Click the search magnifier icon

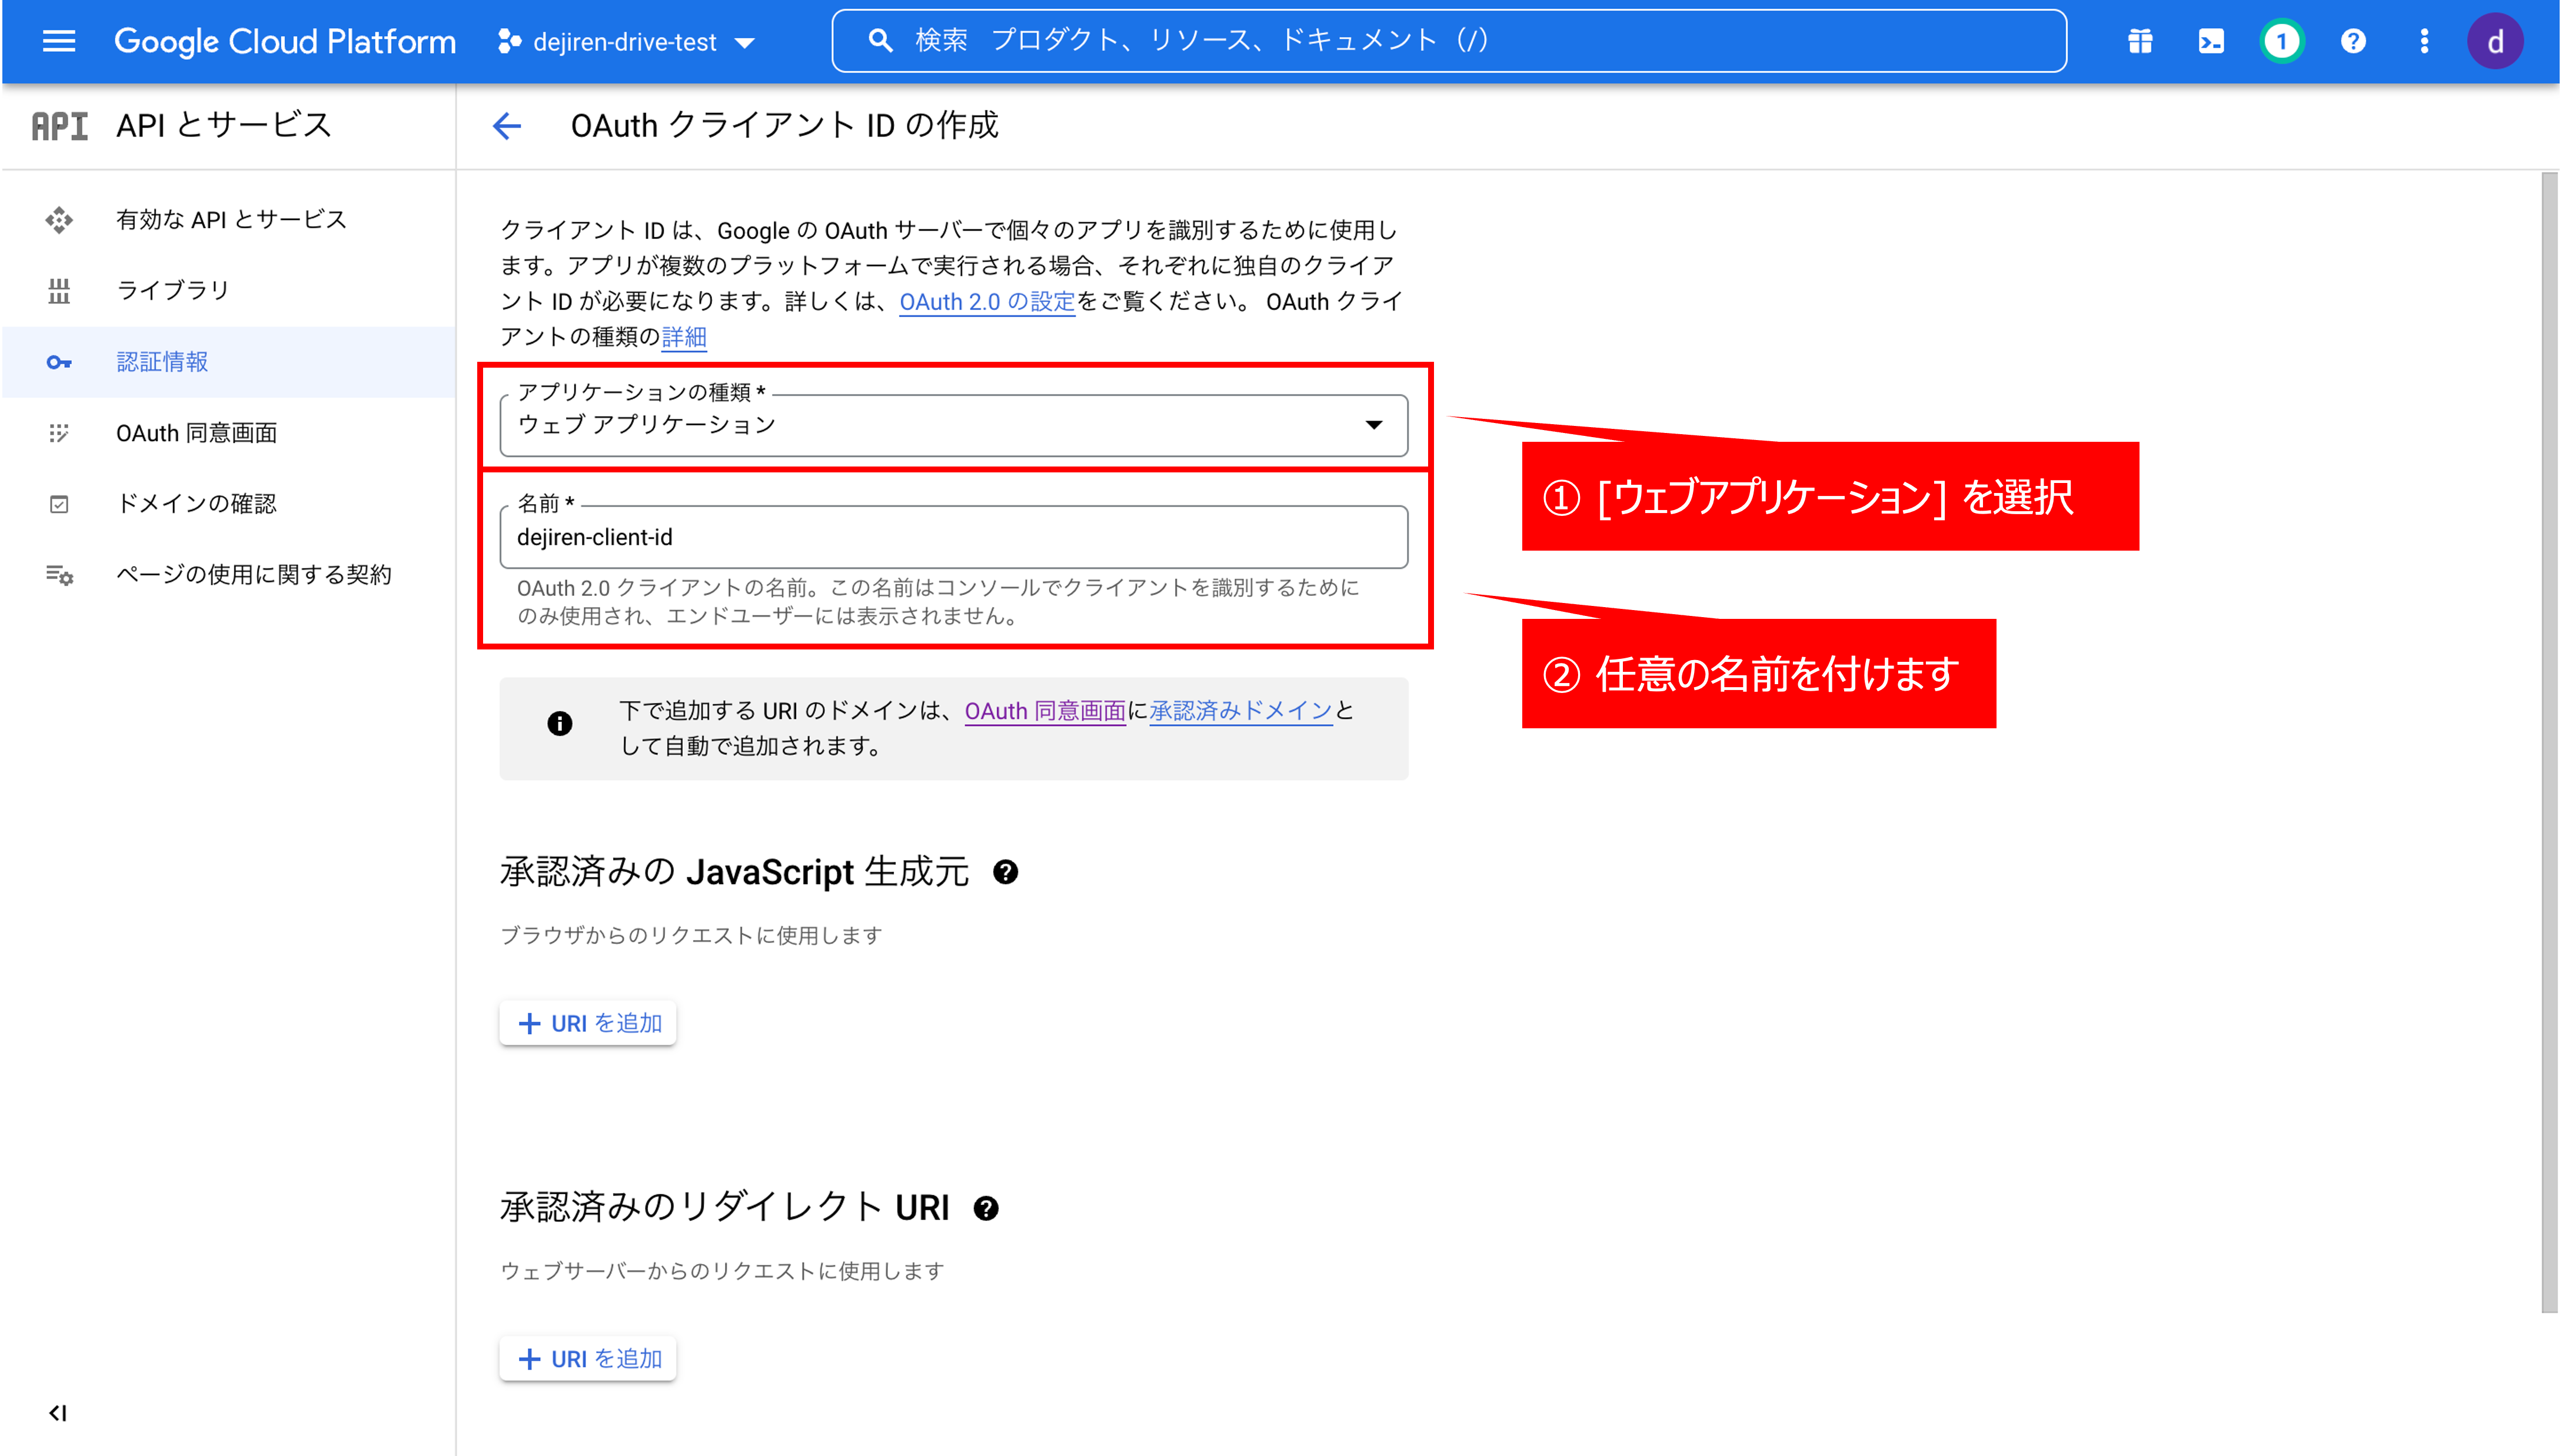pos(879,41)
